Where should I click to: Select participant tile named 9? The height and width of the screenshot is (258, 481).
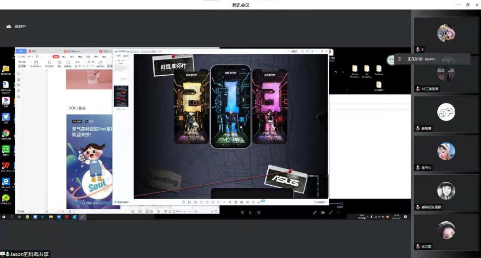click(446, 35)
